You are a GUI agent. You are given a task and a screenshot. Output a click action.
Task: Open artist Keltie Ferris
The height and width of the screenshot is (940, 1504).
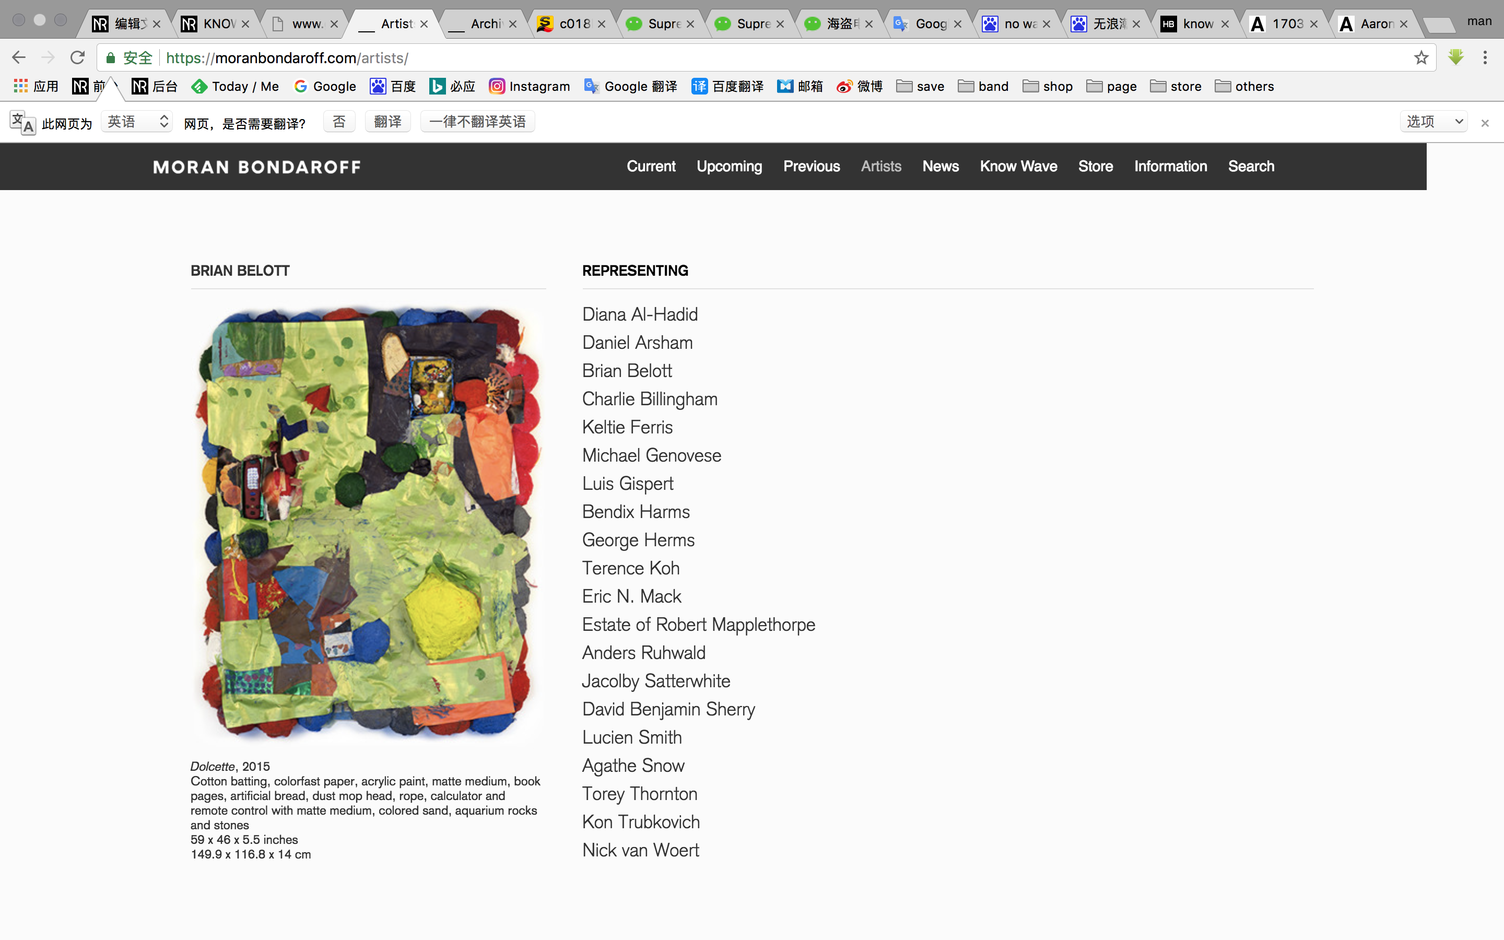pos(627,427)
